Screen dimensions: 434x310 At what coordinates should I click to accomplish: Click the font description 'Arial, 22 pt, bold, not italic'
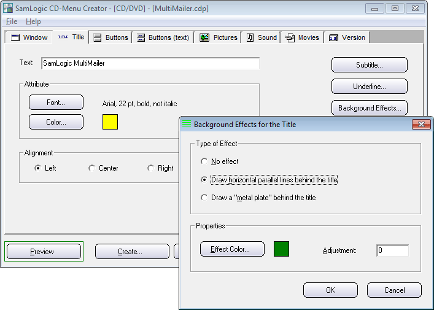click(x=139, y=104)
